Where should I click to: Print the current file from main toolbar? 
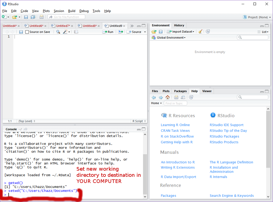tap(41, 17)
